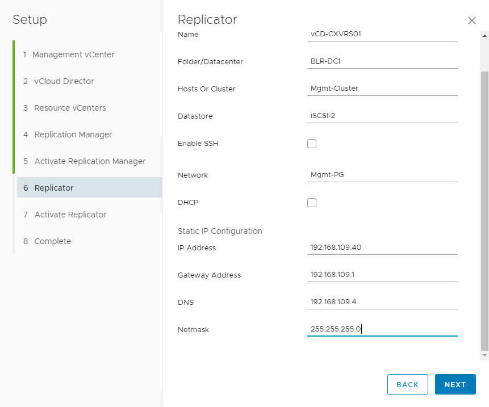Select the Replicator step

(54, 188)
